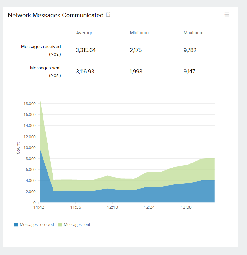Viewport: 247px width, 255px height.
Task: Click the blue Messages received legend swatch
Action: pyautogui.click(x=16, y=224)
